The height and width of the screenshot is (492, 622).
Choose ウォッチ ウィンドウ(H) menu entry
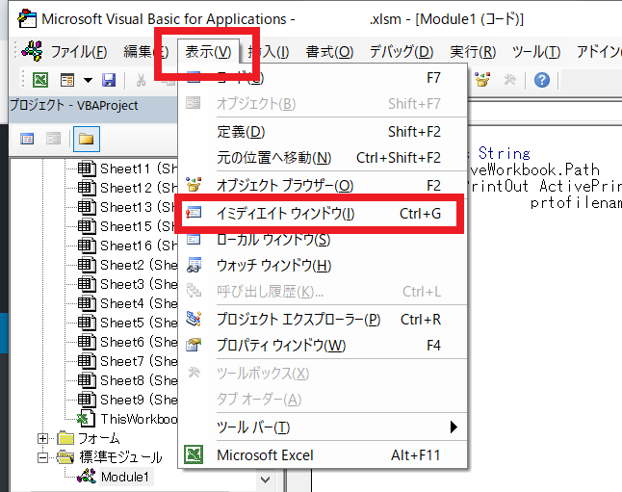323,266
